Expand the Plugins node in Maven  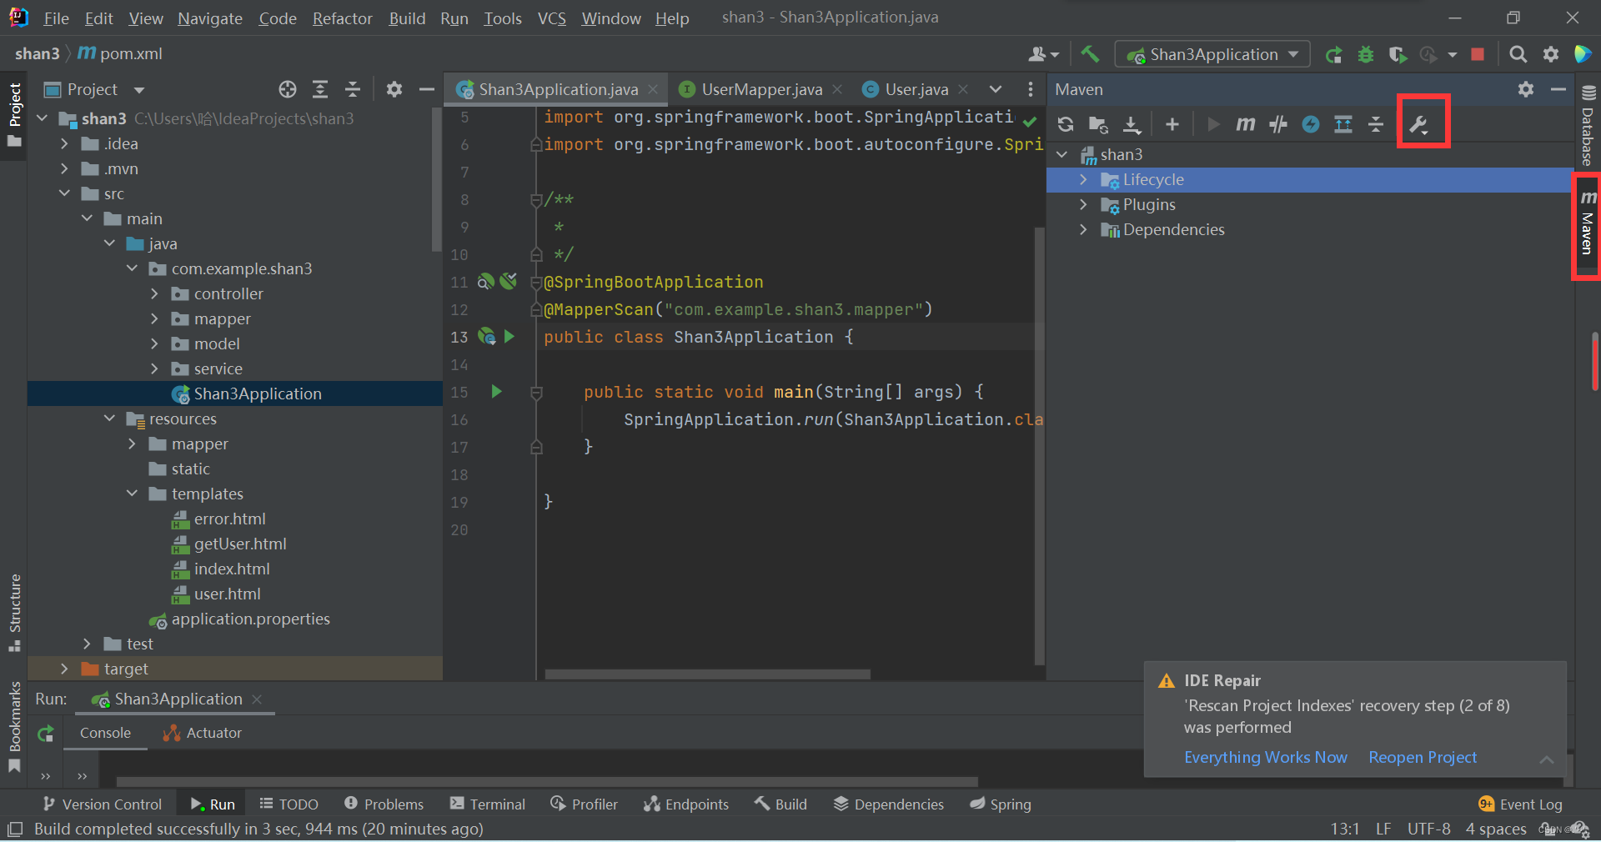point(1083,204)
